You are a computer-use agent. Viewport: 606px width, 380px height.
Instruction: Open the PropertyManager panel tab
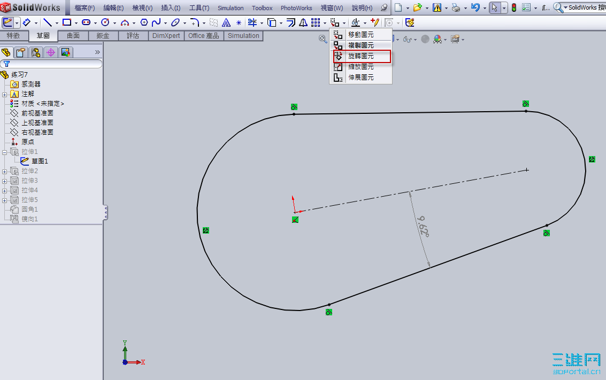click(21, 52)
